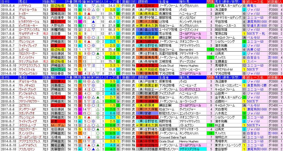Click the green filled triangle in レッドアルヴィス row
This screenshot has height=151, width=283.
(98, 145)
